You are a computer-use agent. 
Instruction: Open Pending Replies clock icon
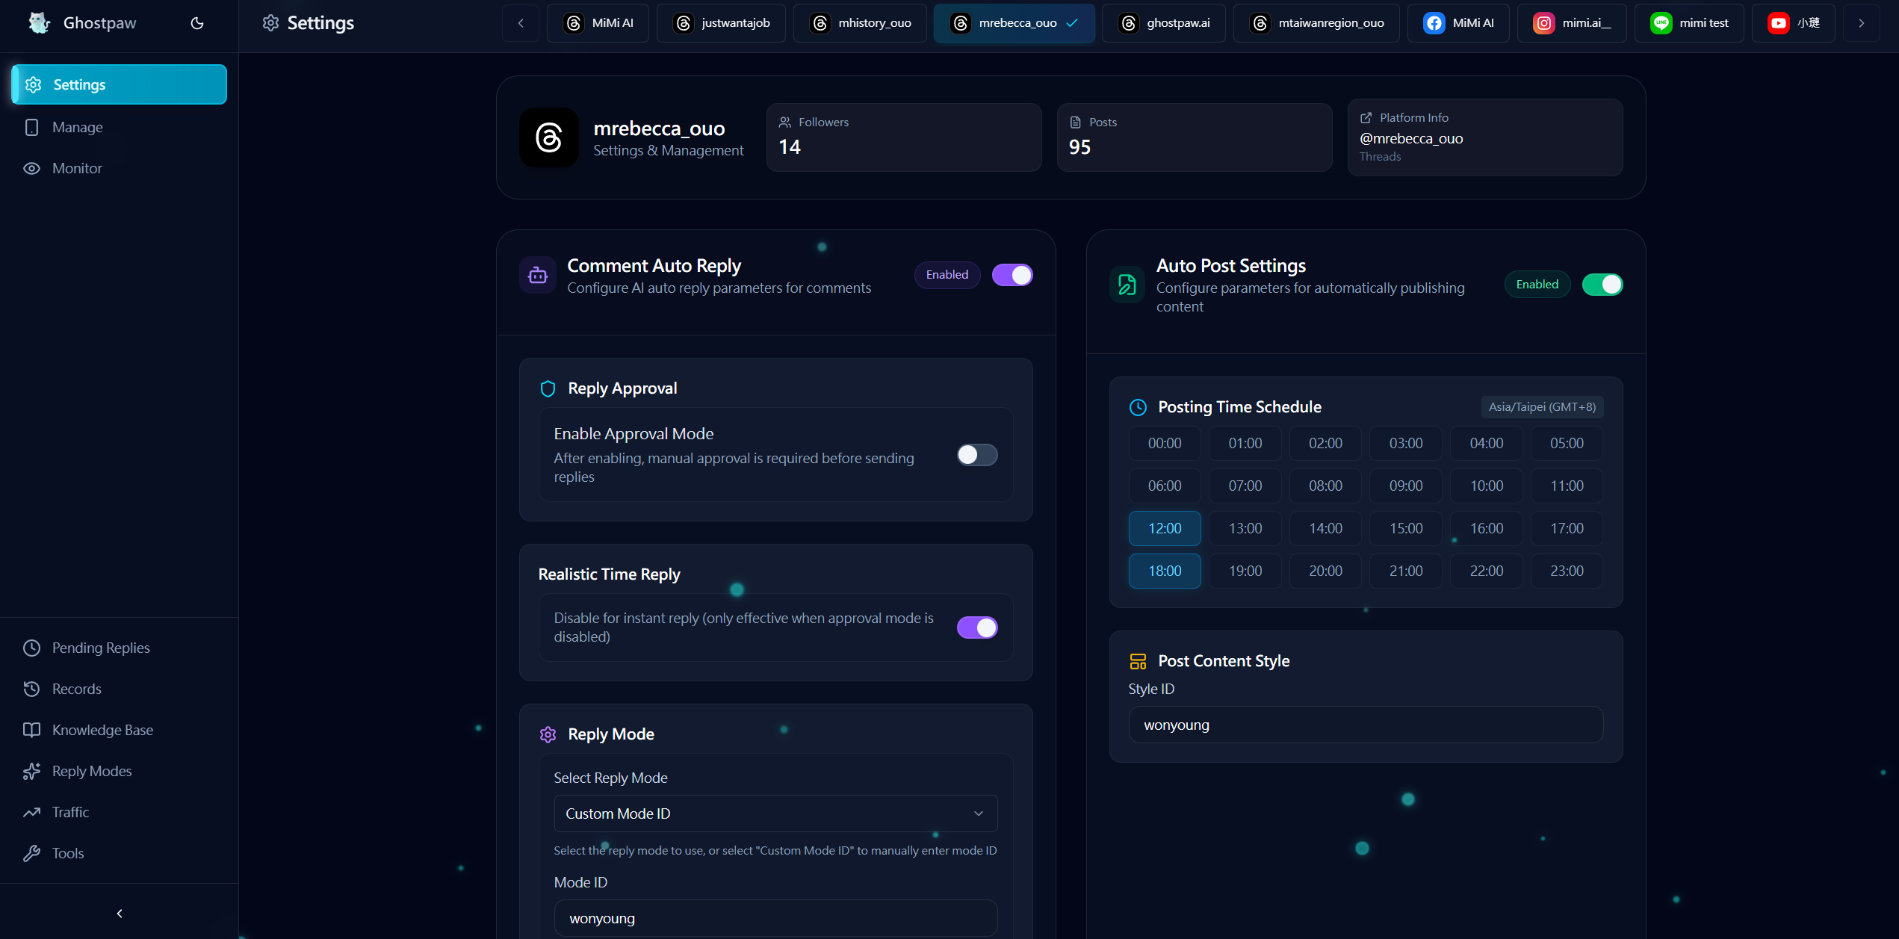click(31, 648)
